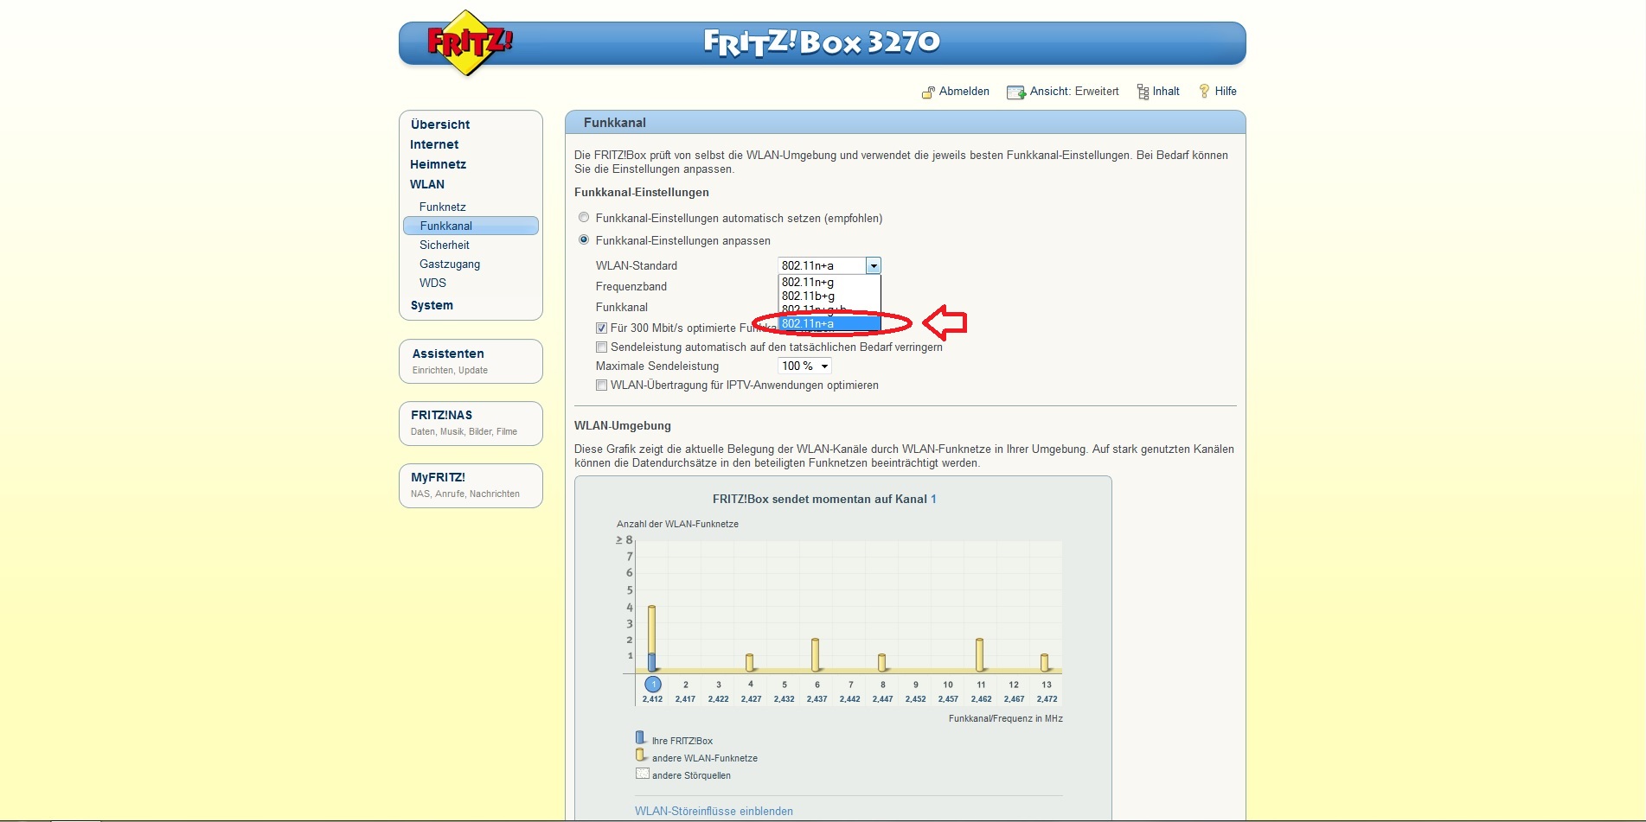Open Übersicht in the sidebar

pyautogui.click(x=440, y=124)
